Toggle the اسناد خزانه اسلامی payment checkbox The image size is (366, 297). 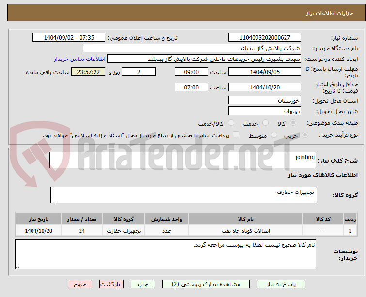[x=236, y=134]
